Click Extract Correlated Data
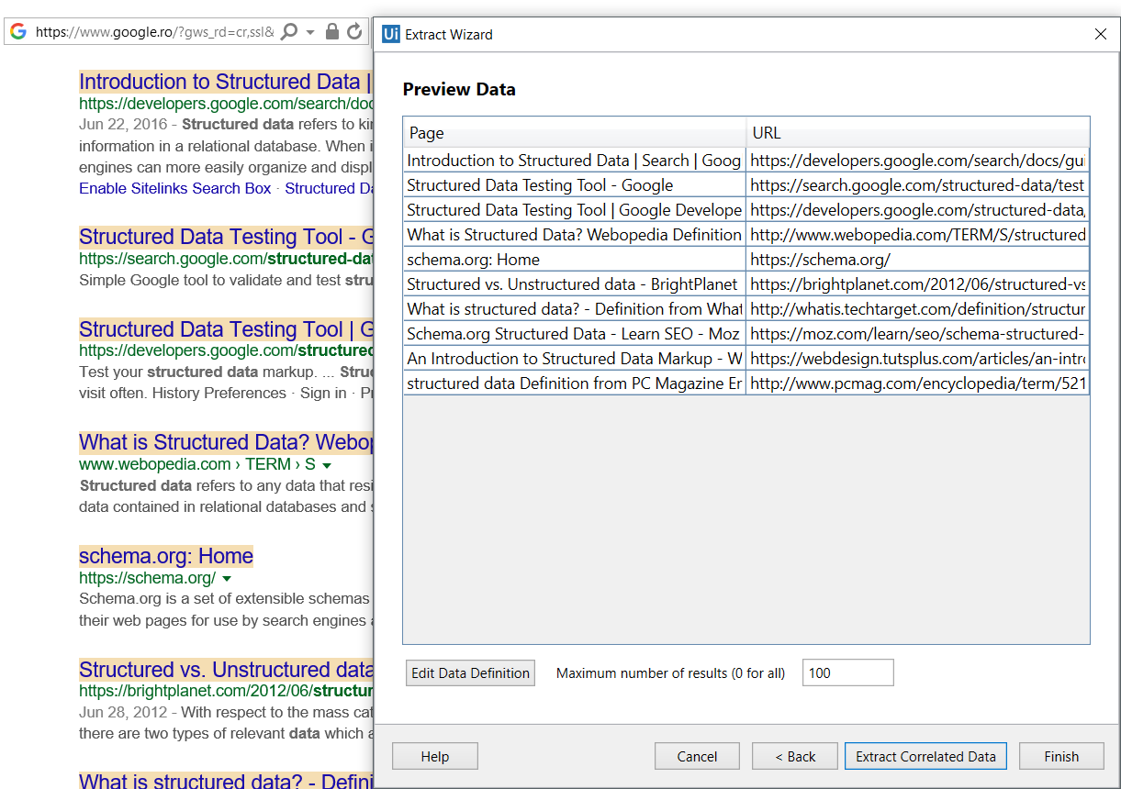The image size is (1121, 789). [925, 756]
